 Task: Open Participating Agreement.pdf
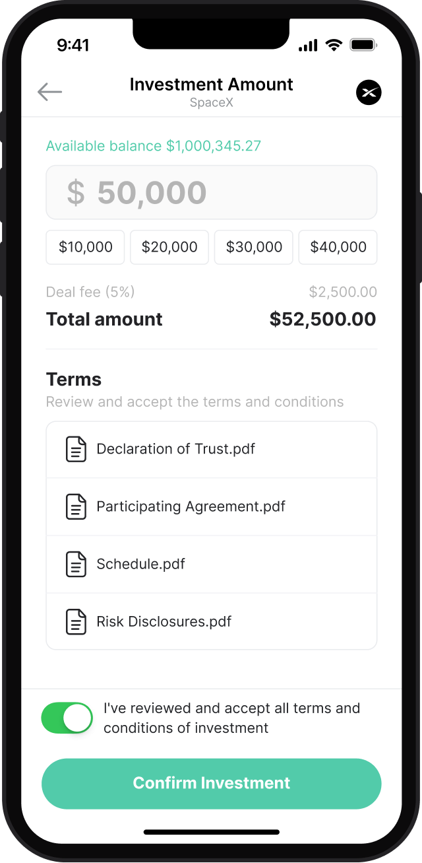click(191, 506)
